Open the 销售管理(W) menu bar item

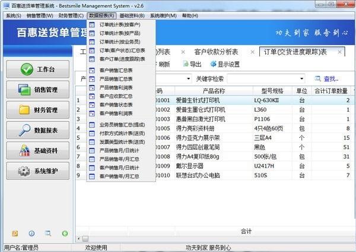click(x=40, y=15)
